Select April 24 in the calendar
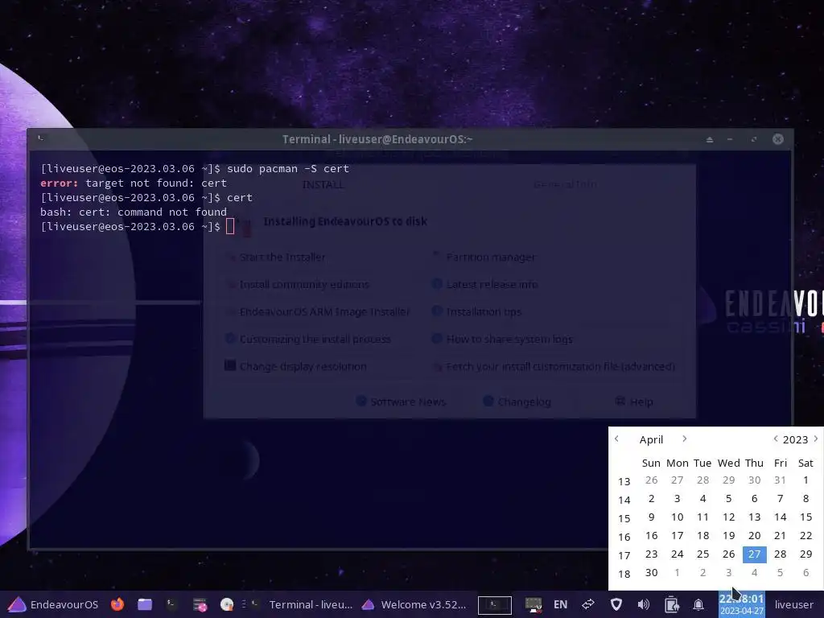Screen dimensions: 824x618 [678, 554]
